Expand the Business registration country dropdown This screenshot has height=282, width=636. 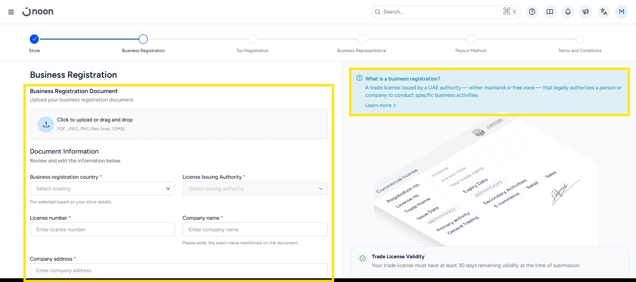pos(102,188)
